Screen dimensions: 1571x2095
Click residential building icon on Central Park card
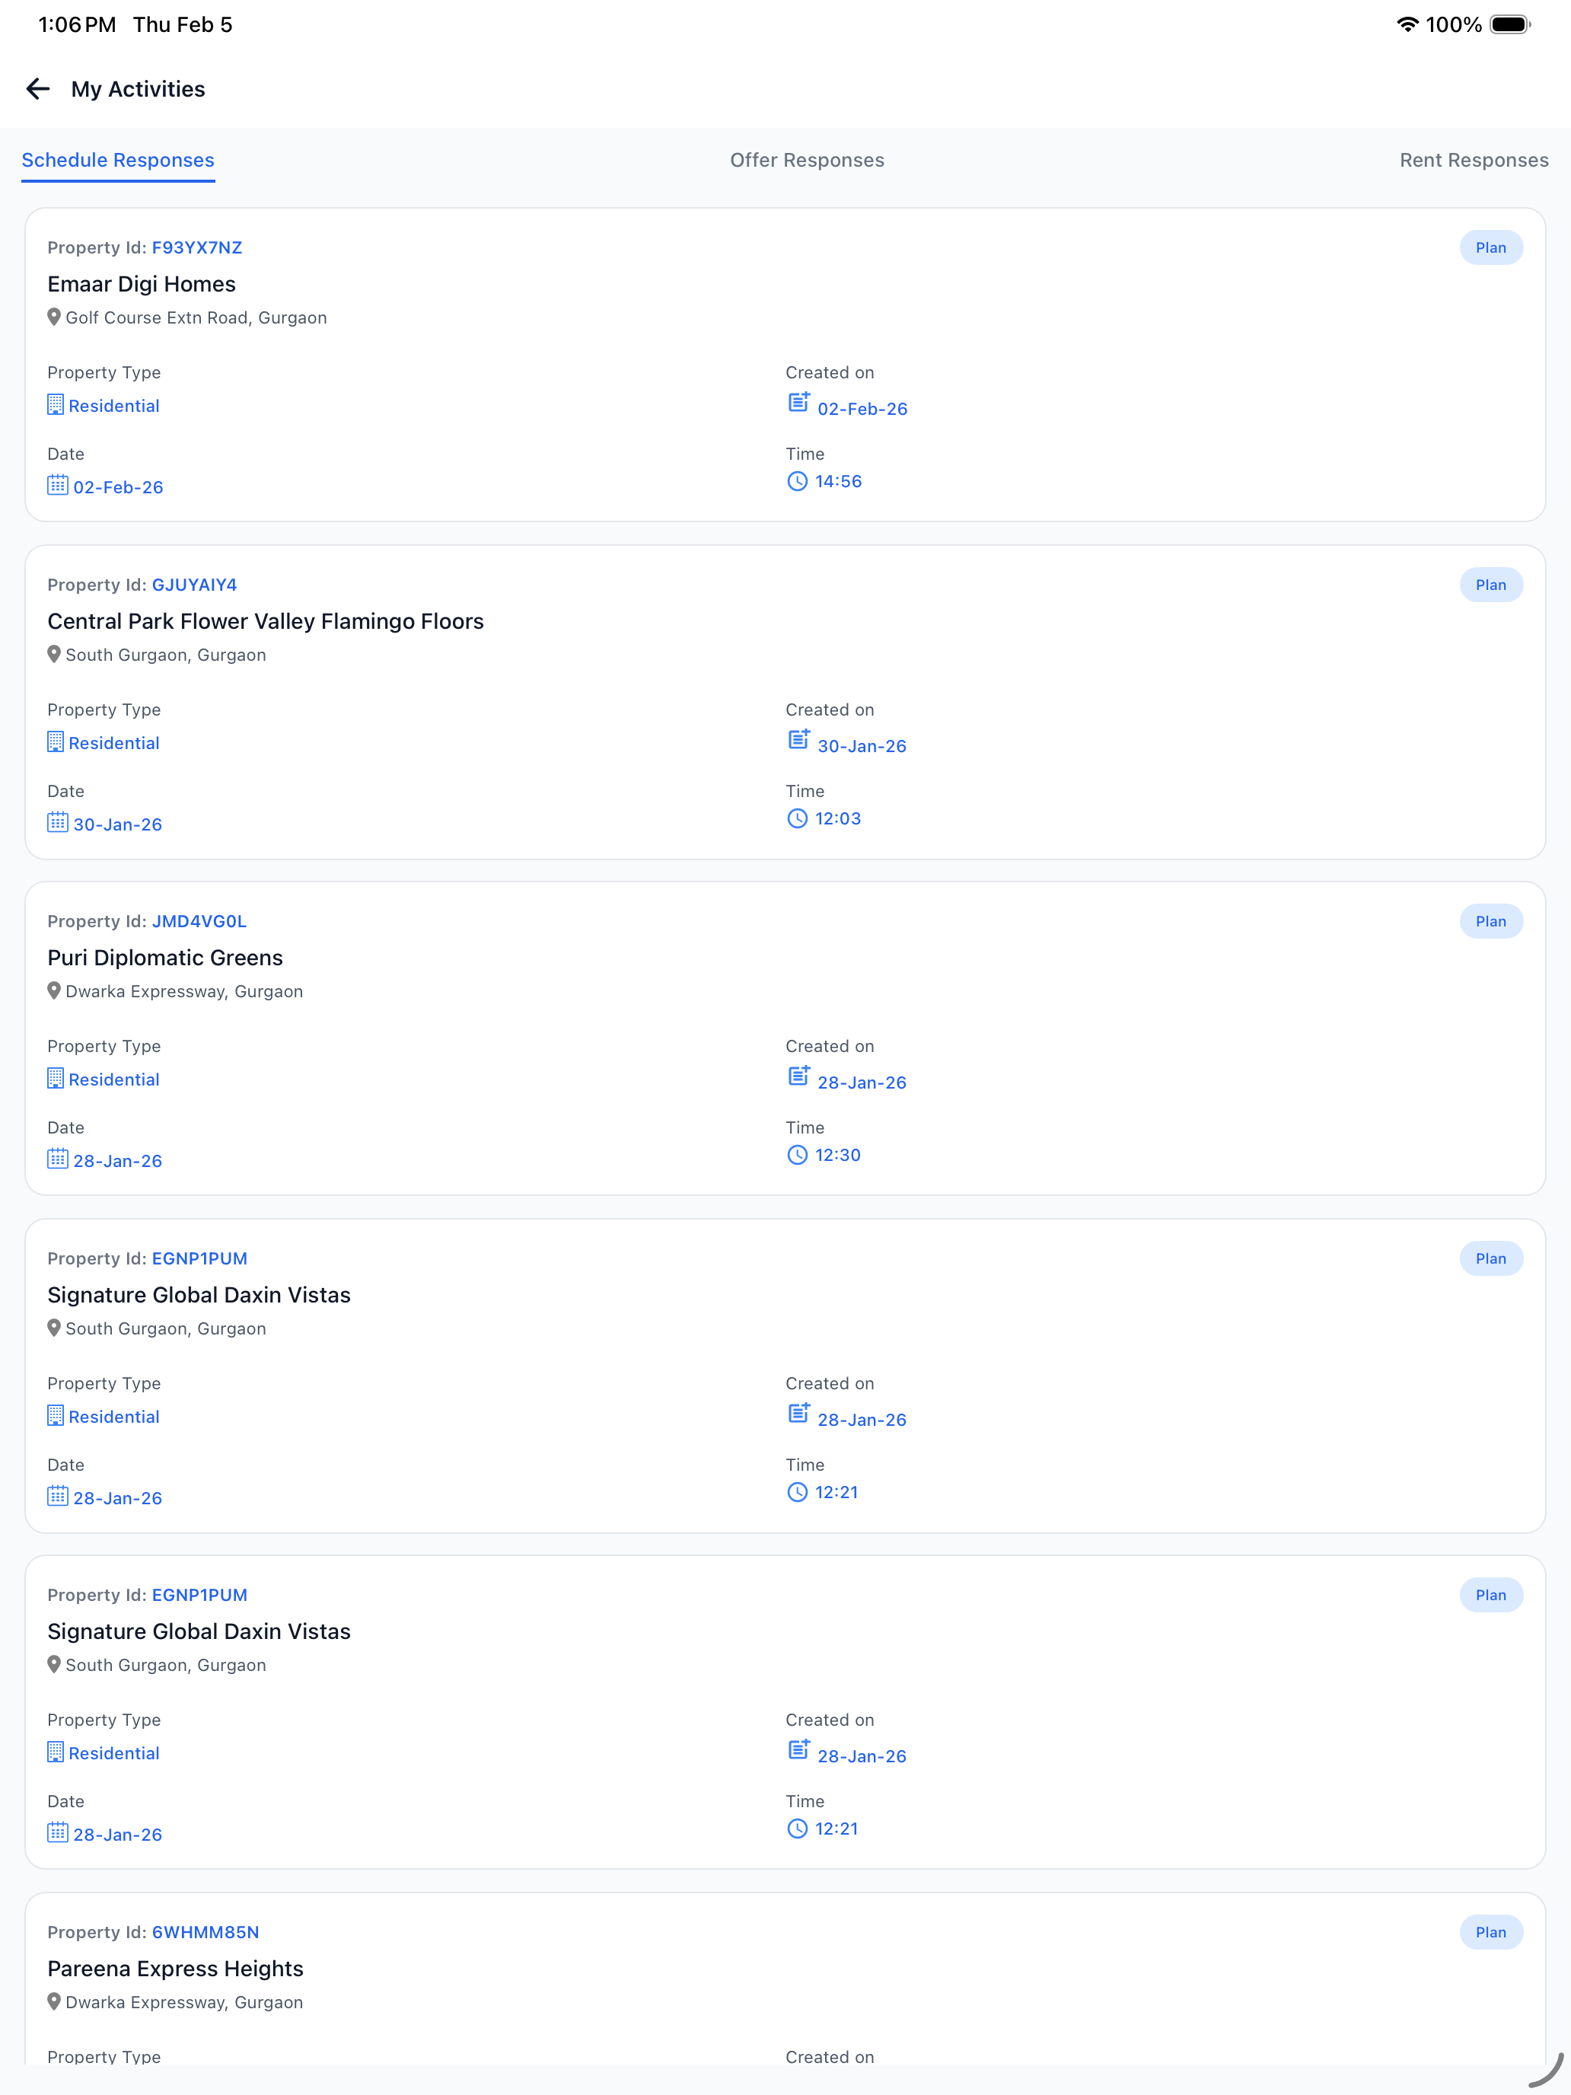click(x=56, y=742)
